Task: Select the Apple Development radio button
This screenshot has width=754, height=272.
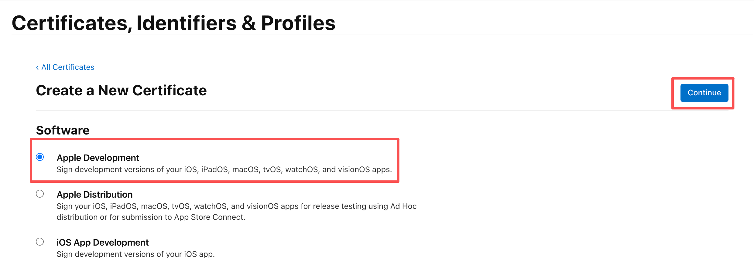Action: tap(40, 157)
